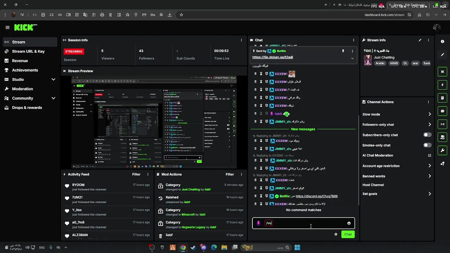Viewport: 450px width, 253px height.
Task: Jump to New messages divider
Action: 303,129
